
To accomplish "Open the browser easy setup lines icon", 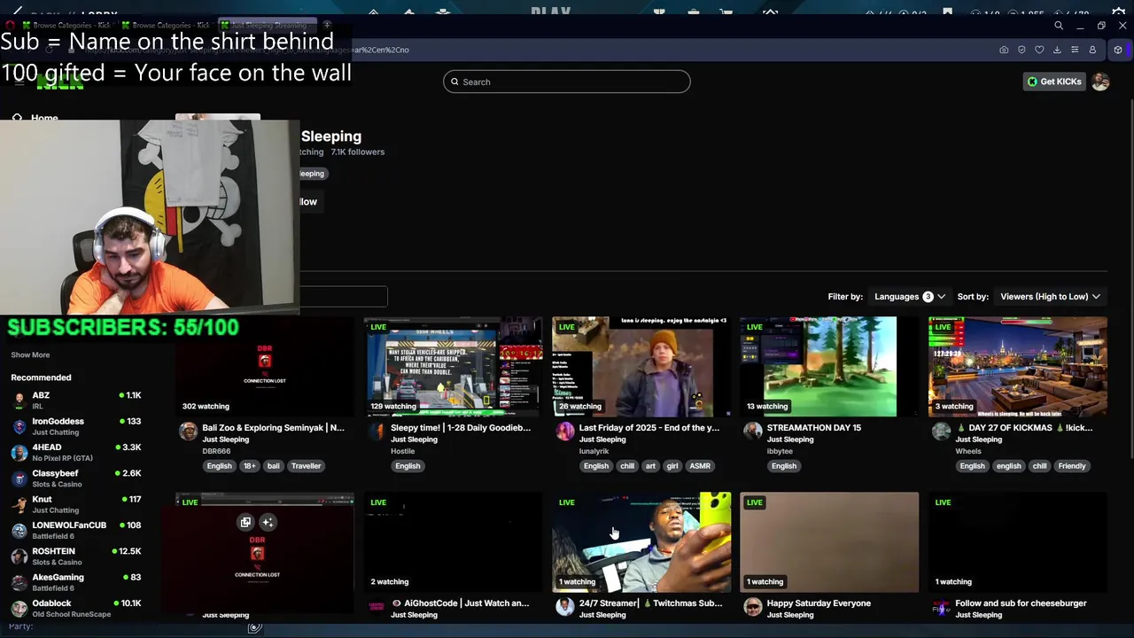I will tap(1075, 50).
